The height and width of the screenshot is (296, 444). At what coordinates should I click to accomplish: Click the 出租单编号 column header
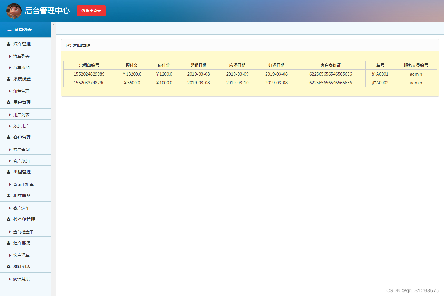coord(89,65)
